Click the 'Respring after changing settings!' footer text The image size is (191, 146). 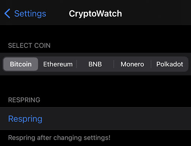59,138
